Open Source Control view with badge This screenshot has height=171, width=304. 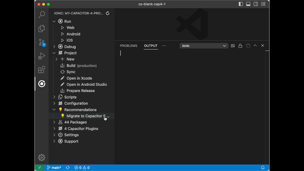[x=42, y=43]
